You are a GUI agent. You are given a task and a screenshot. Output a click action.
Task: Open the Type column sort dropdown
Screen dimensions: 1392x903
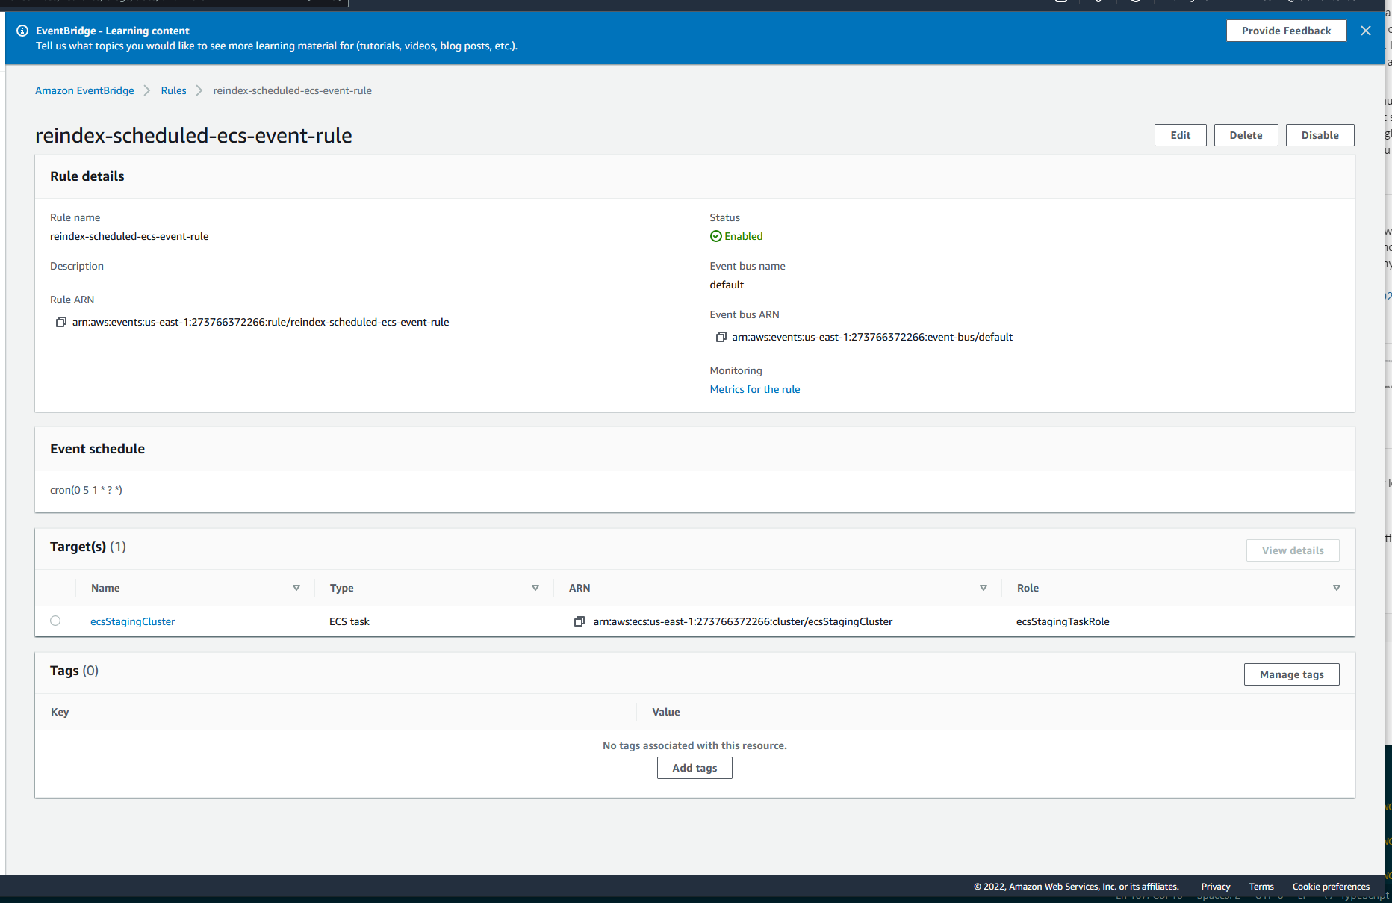pos(535,588)
